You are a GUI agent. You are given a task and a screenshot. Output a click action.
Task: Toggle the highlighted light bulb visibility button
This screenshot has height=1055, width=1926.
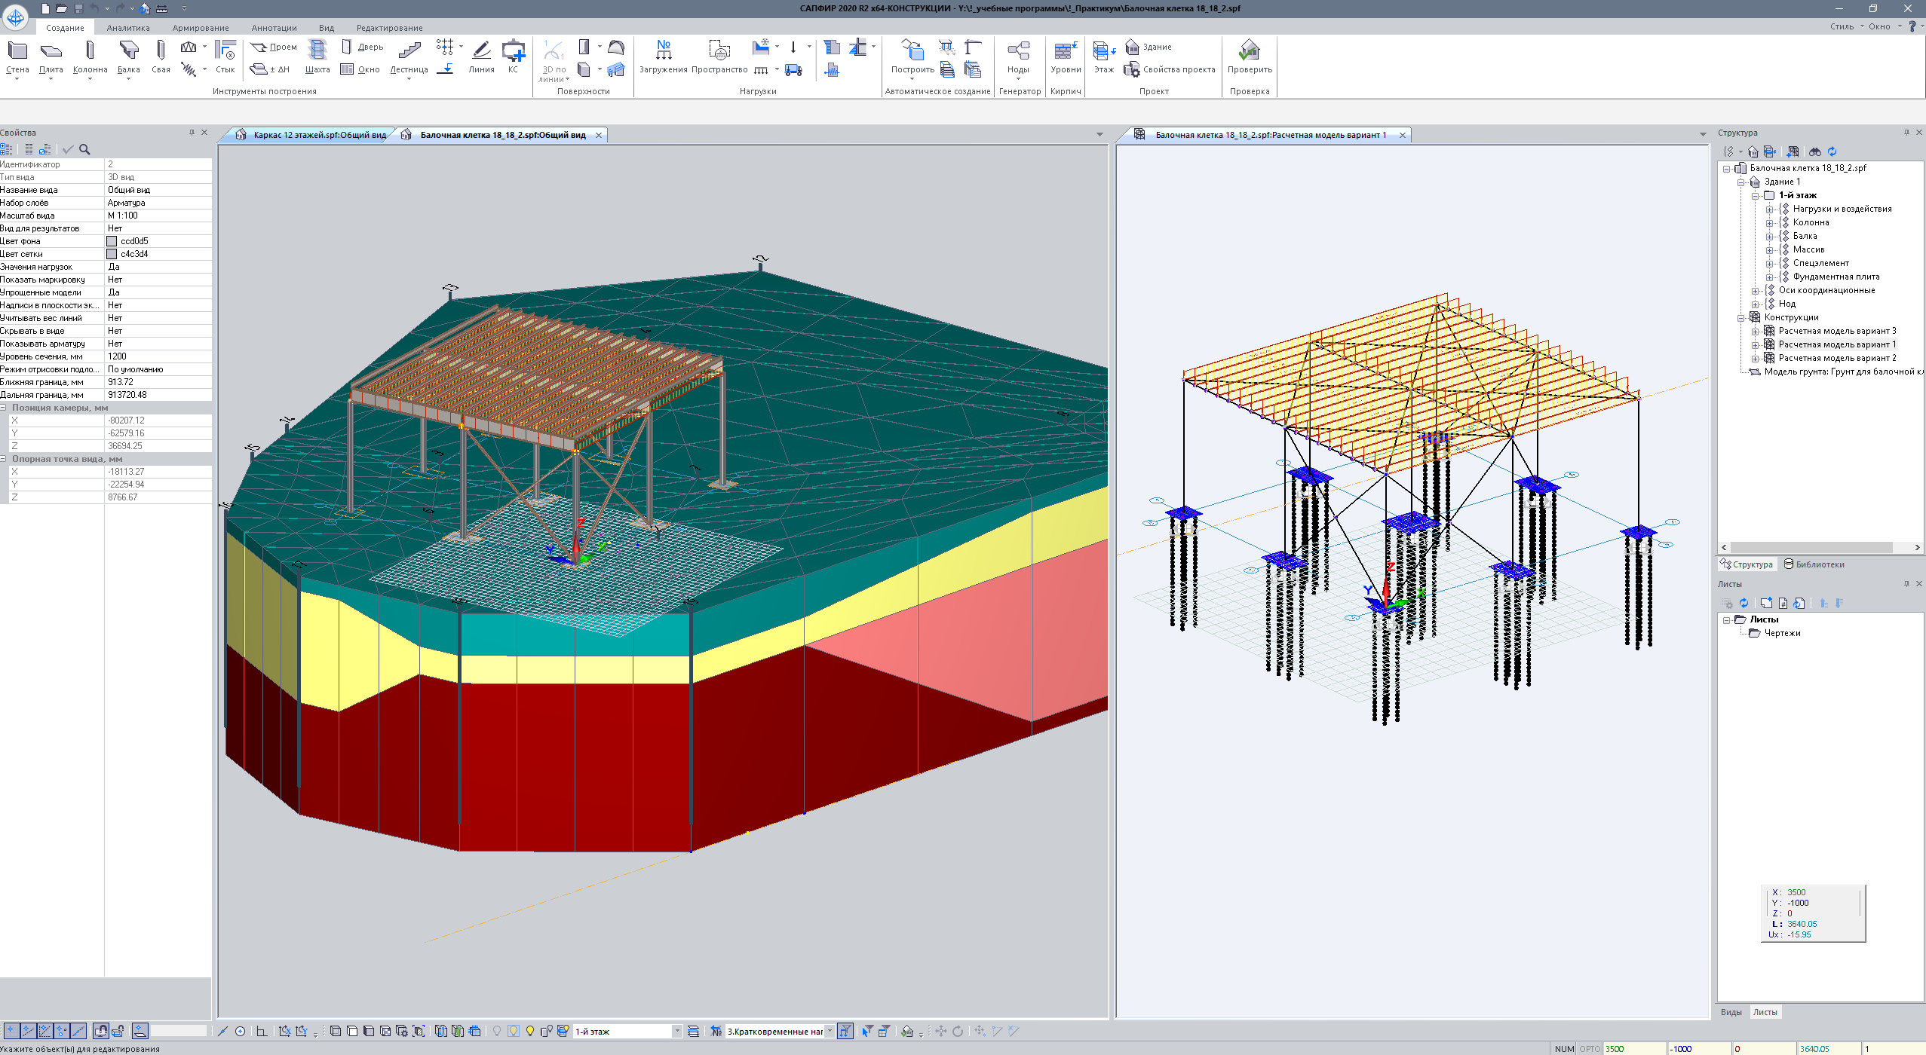(x=514, y=1031)
